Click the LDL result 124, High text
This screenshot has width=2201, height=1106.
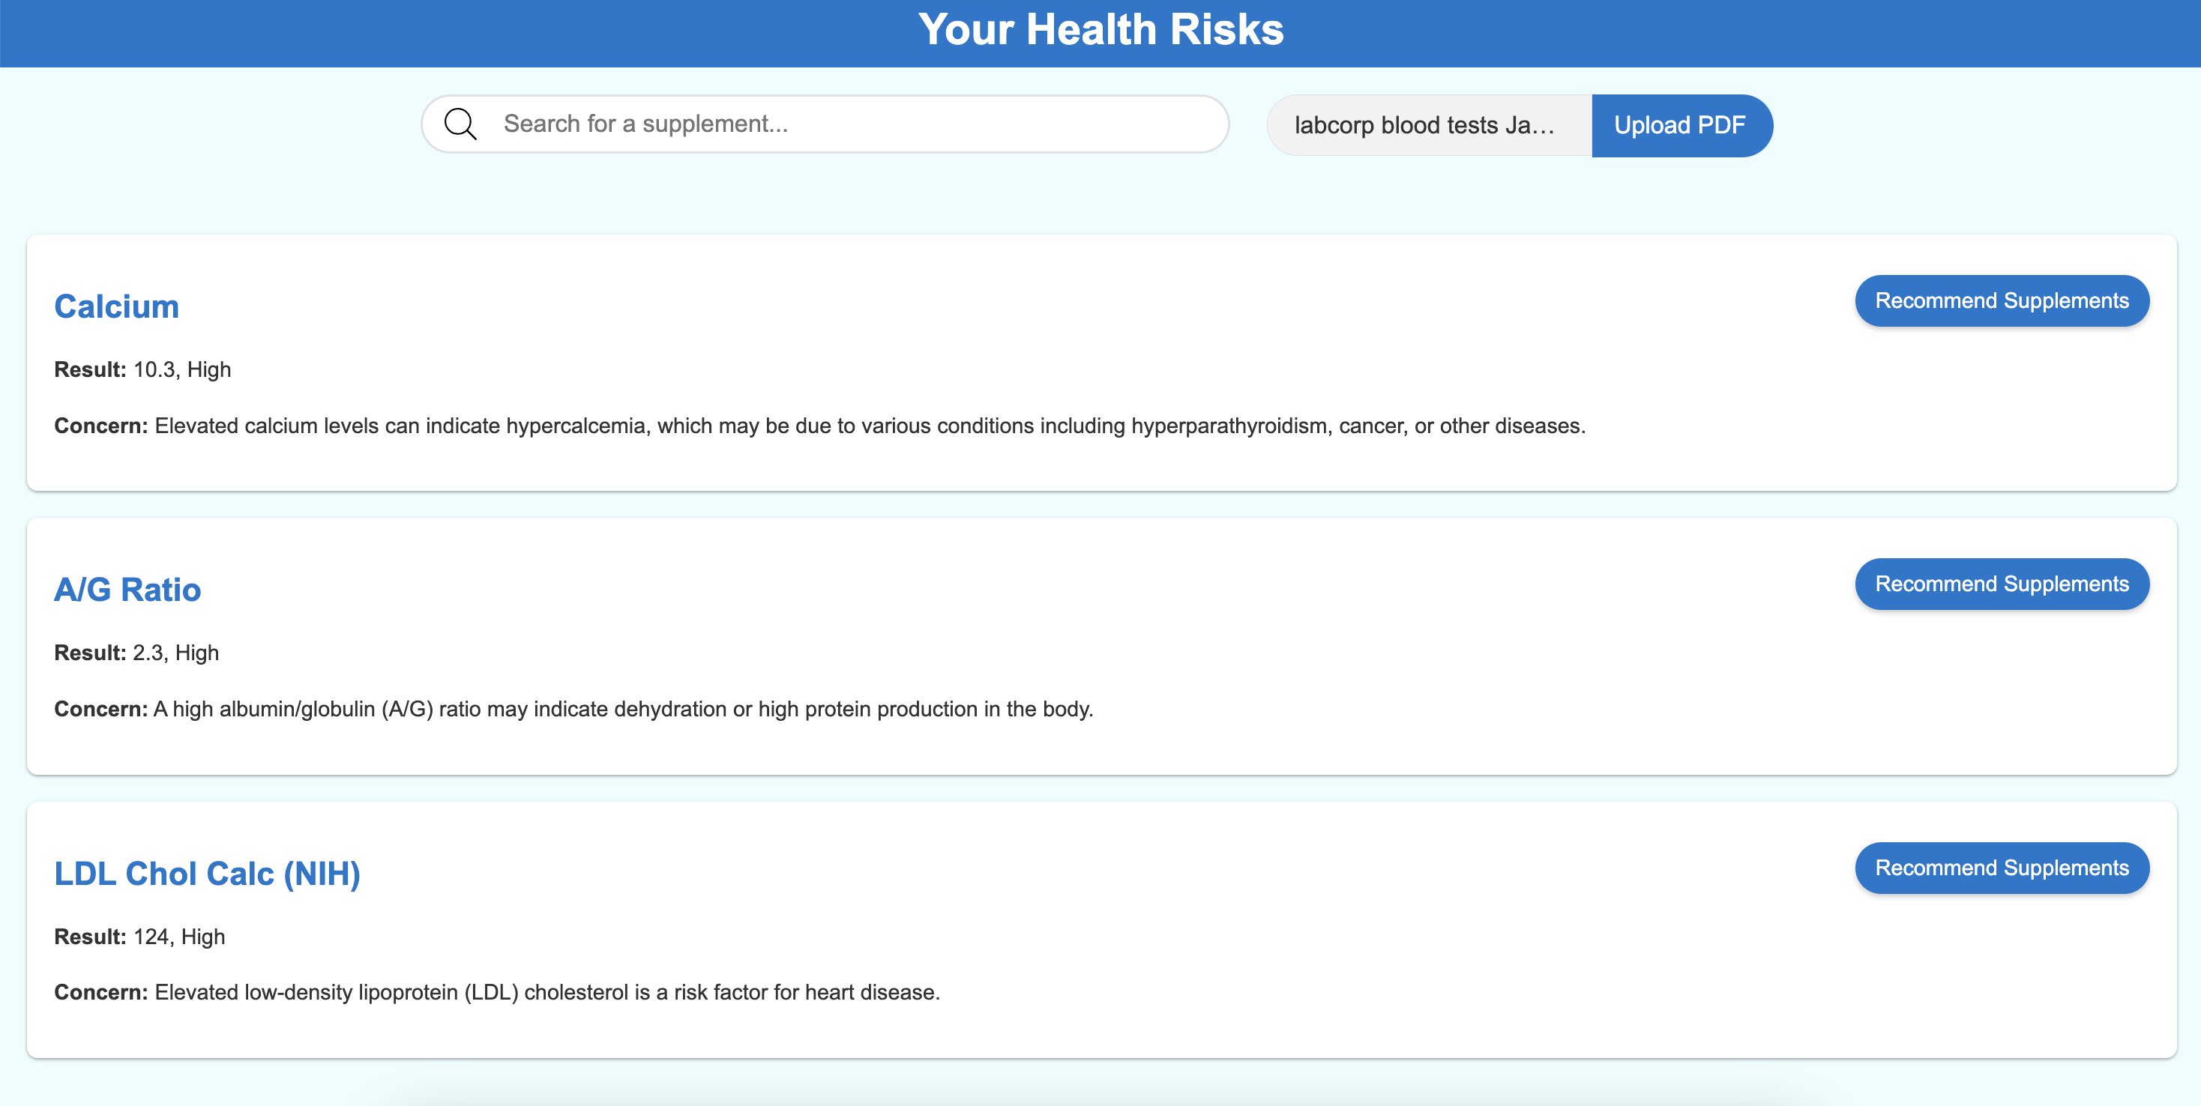(178, 937)
